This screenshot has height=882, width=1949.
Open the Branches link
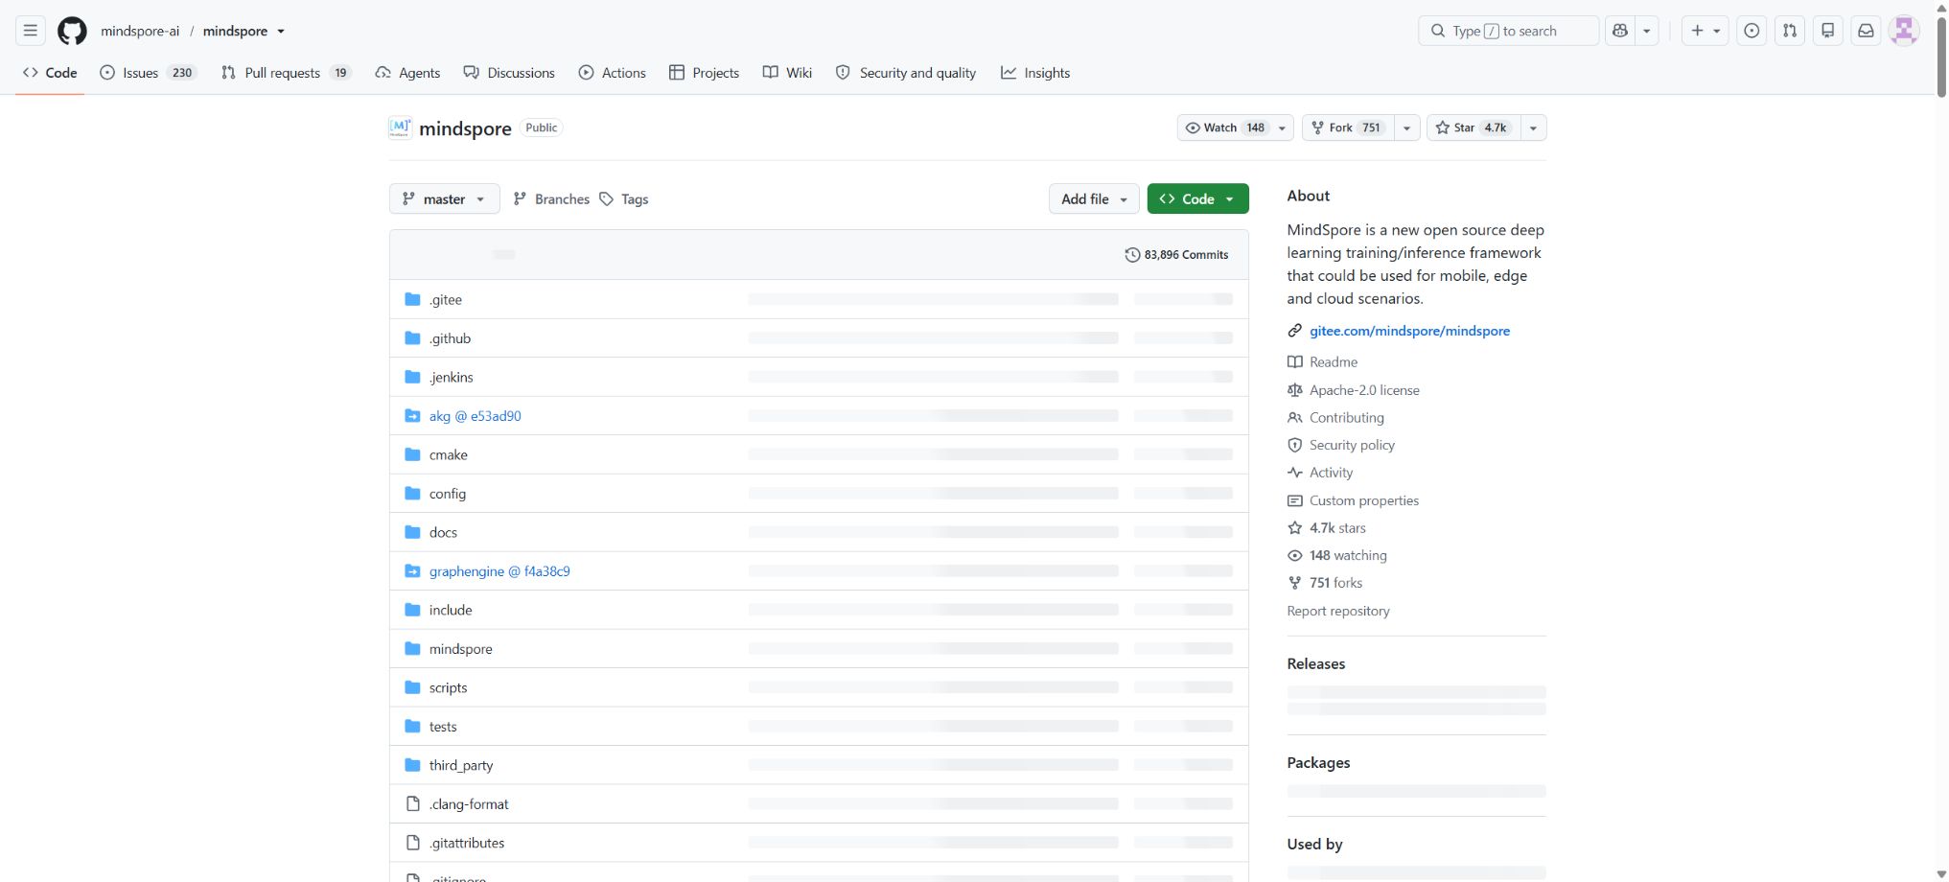coord(551,198)
